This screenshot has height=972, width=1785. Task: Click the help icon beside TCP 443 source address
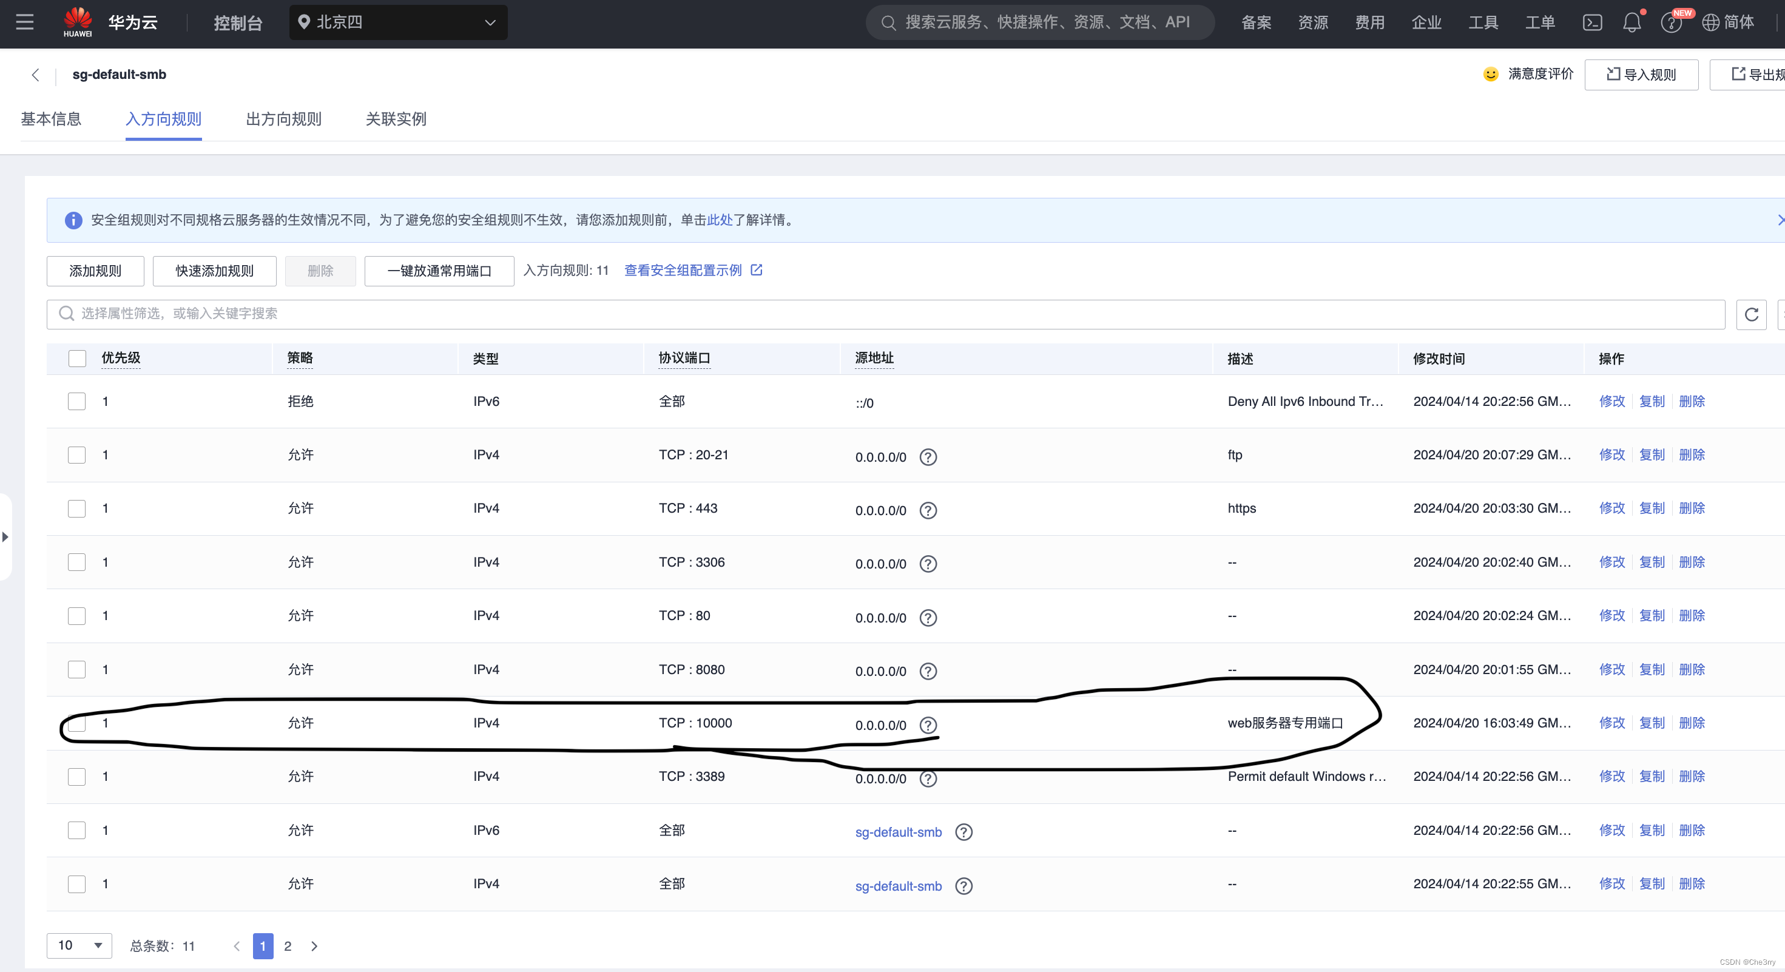click(928, 511)
